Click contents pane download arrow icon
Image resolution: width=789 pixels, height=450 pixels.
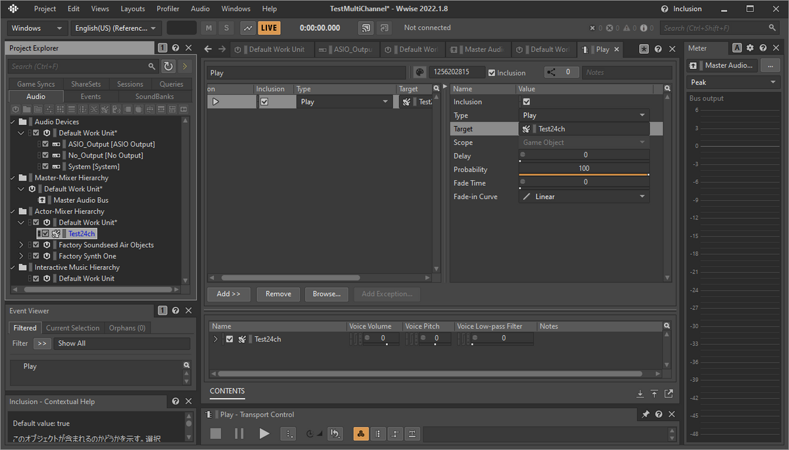(640, 394)
